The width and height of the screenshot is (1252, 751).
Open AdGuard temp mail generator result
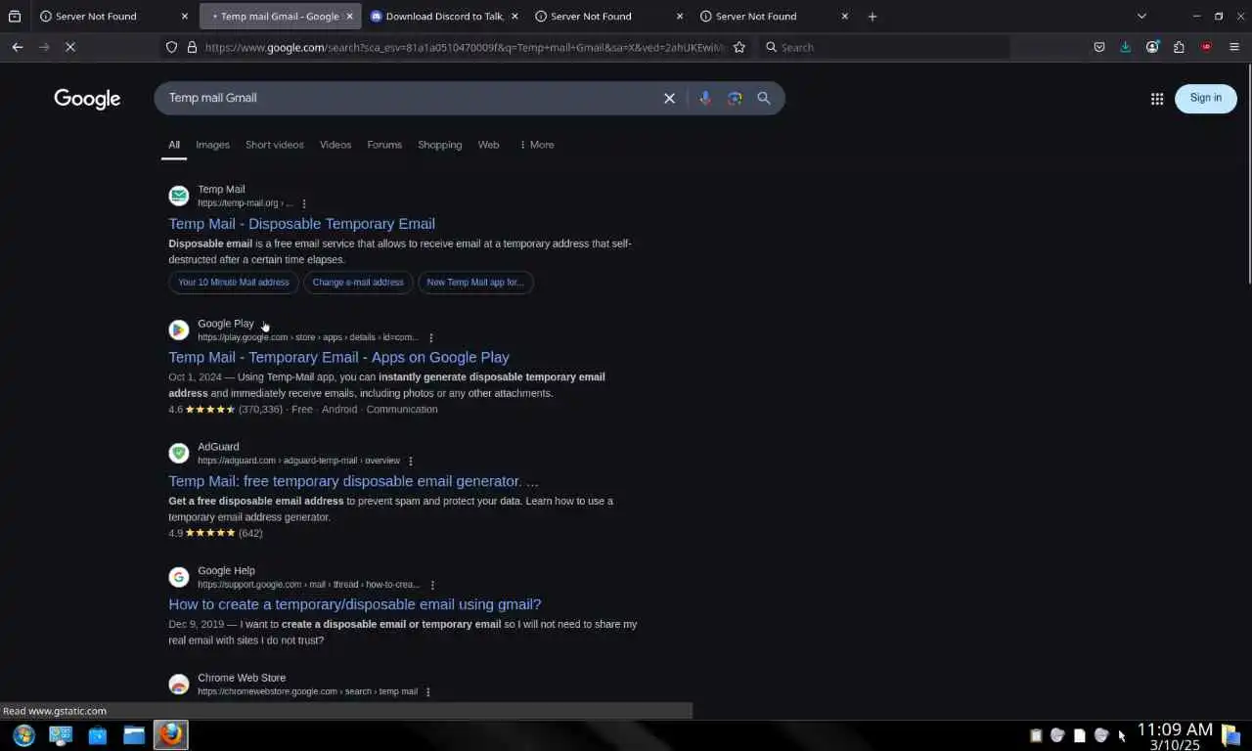pos(353,481)
